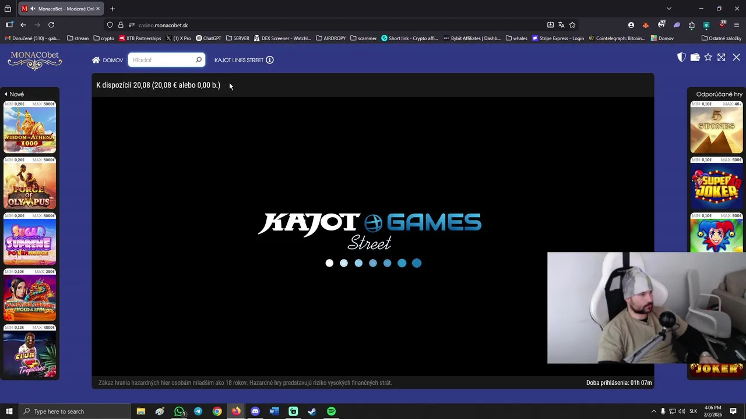Viewport: 746px width, 419px height.
Task: List all tabs dropdown arrow
Action: click(669, 9)
